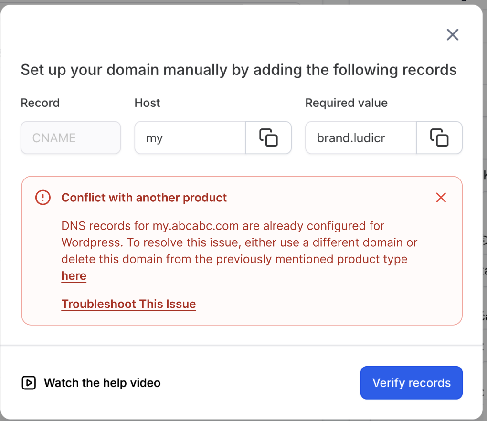Select the CNAME record field
This screenshot has width=487, height=421.
71,137
